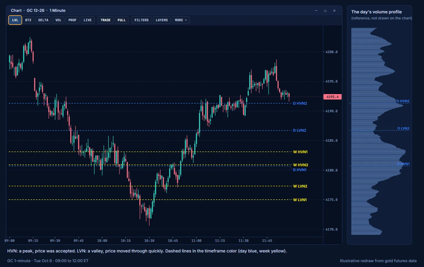Click the D LVN2 label in volume profile
The height and width of the screenshot is (267, 424).
click(x=403, y=128)
